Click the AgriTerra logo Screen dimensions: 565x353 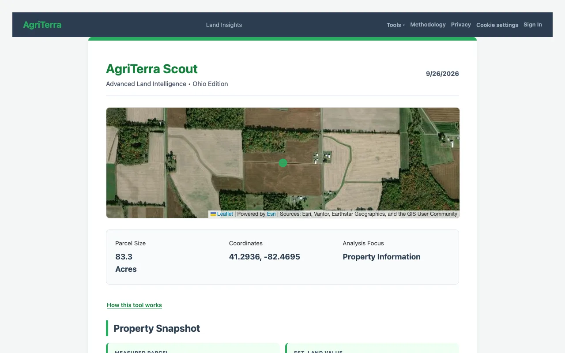[x=42, y=25]
